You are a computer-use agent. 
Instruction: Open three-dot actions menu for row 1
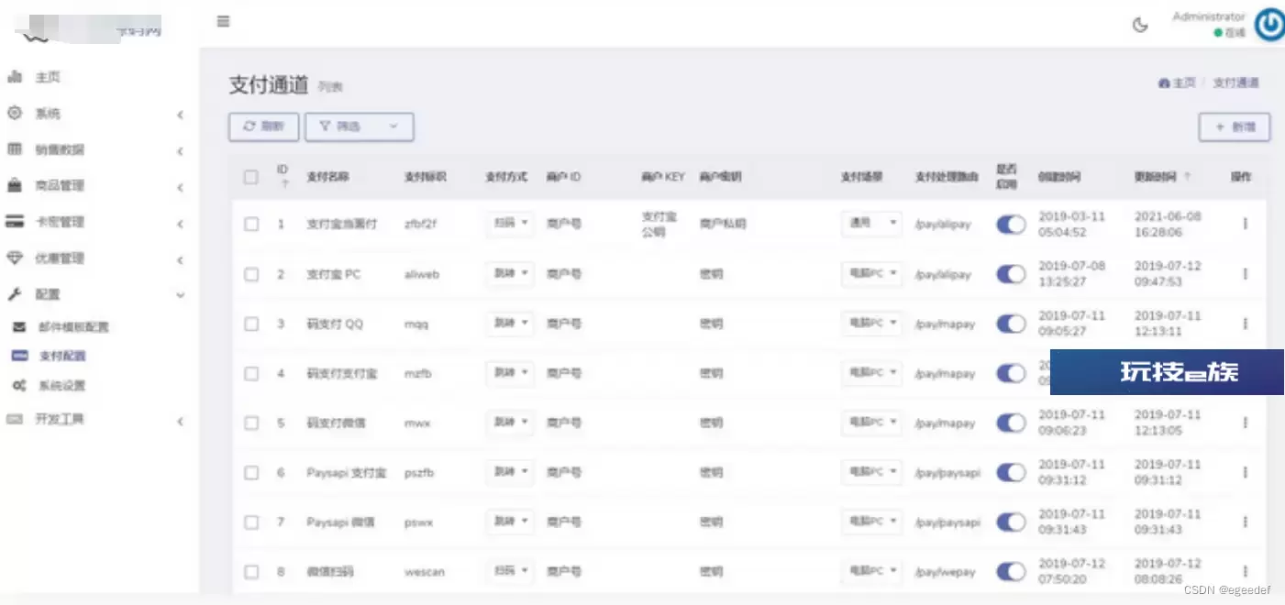tap(1245, 224)
